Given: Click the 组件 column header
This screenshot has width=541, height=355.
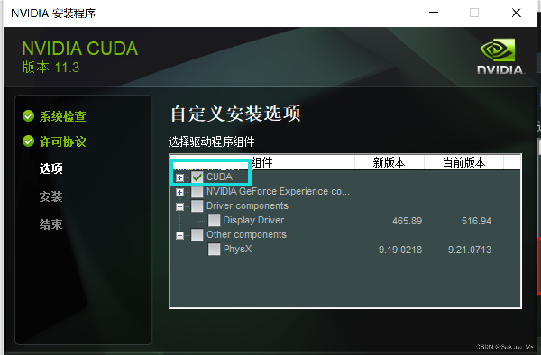Looking at the screenshot, I should click(x=262, y=162).
